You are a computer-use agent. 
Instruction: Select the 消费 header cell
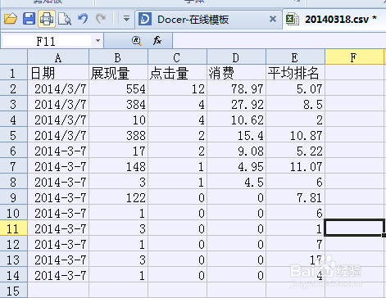pyautogui.click(x=236, y=73)
